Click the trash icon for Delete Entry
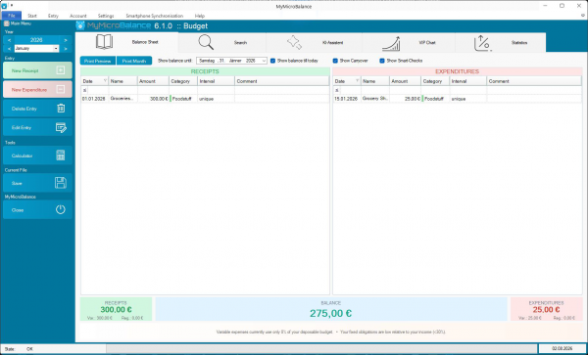Screen dimensions: 588x355 tap(61, 109)
